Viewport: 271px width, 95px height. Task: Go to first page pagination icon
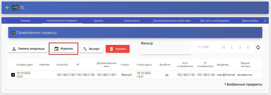pos(223,47)
